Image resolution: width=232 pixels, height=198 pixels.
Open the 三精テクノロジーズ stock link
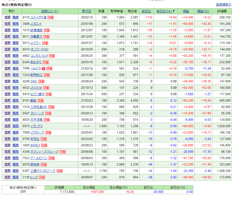(43, 171)
